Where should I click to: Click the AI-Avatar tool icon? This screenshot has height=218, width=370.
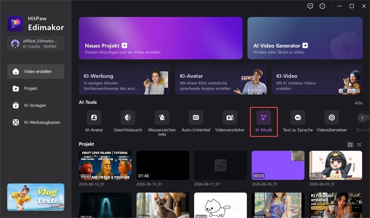(x=94, y=117)
